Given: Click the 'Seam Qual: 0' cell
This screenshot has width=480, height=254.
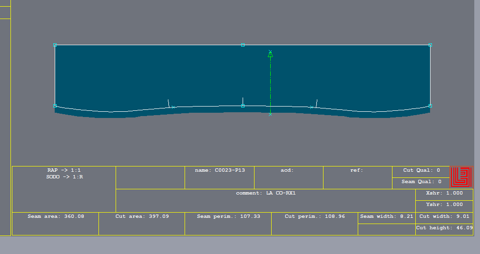Looking at the screenshot, I should (x=421, y=183).
